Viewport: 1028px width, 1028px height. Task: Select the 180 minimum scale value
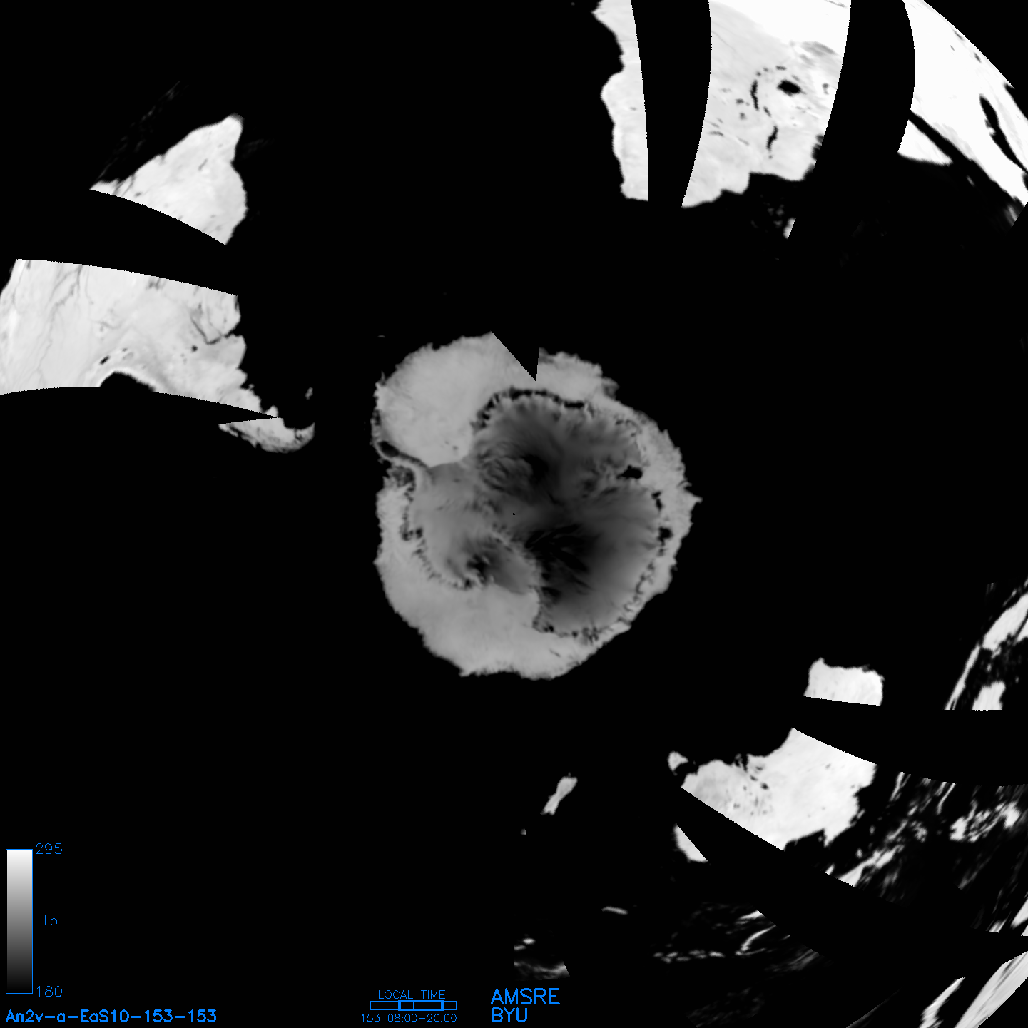pyautogui.click(x=49, y=992)
